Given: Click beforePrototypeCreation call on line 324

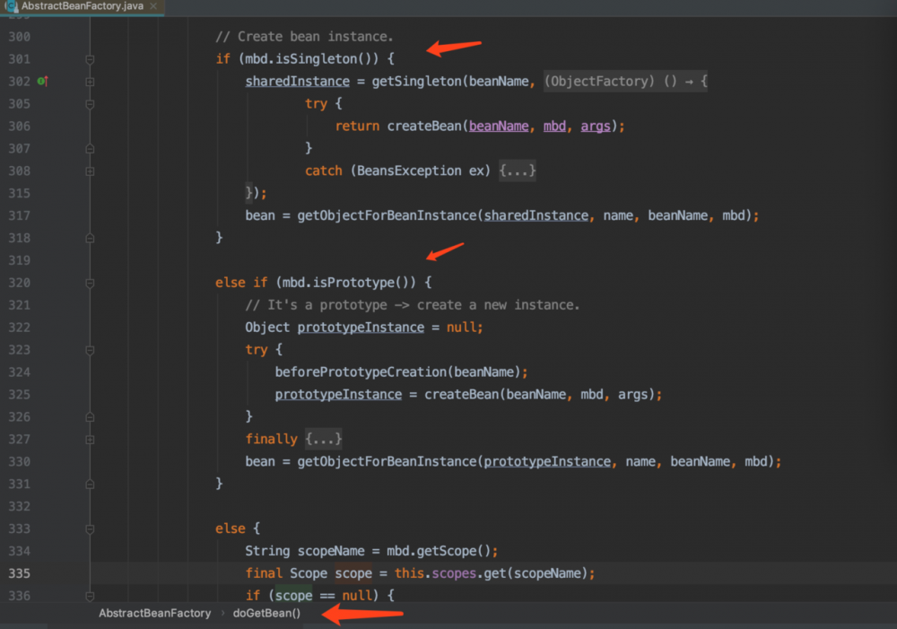Looking at the screenshot, I should pos(361,372).
